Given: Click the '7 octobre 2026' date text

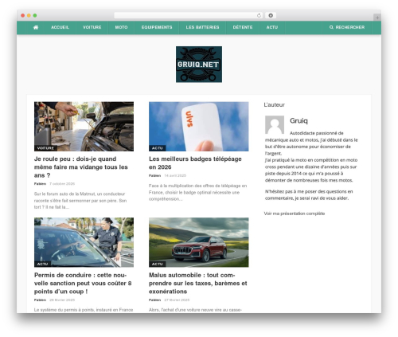Looking at the screenshot, I should 62,184.
